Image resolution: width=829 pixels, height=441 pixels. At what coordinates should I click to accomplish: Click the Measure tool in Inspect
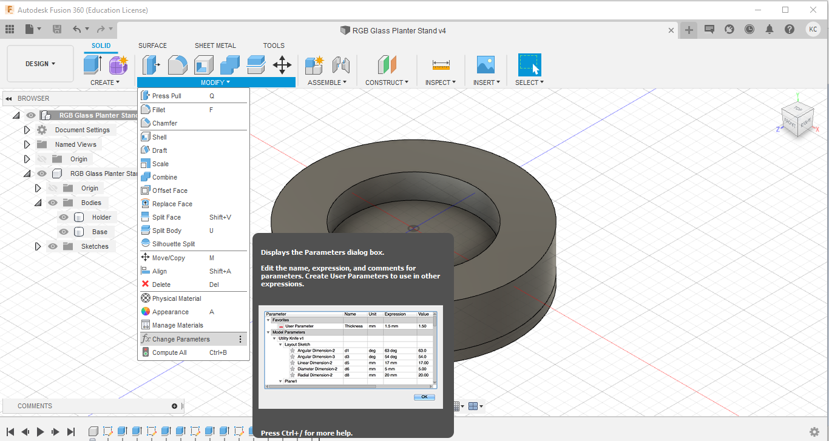pos(441,64)
